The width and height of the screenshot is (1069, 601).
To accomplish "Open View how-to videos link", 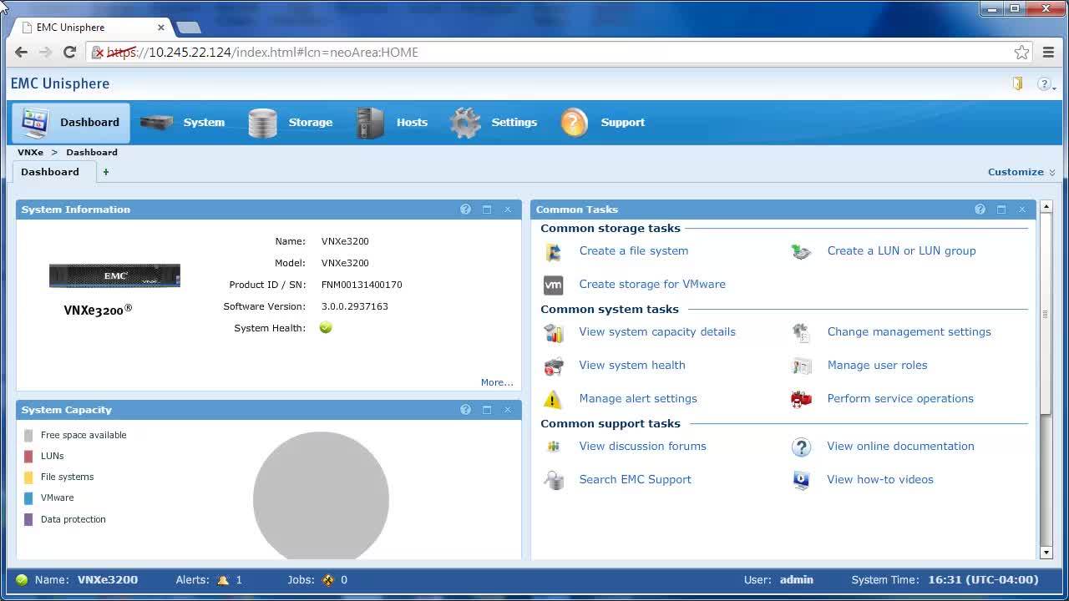I will coord(880,479).
